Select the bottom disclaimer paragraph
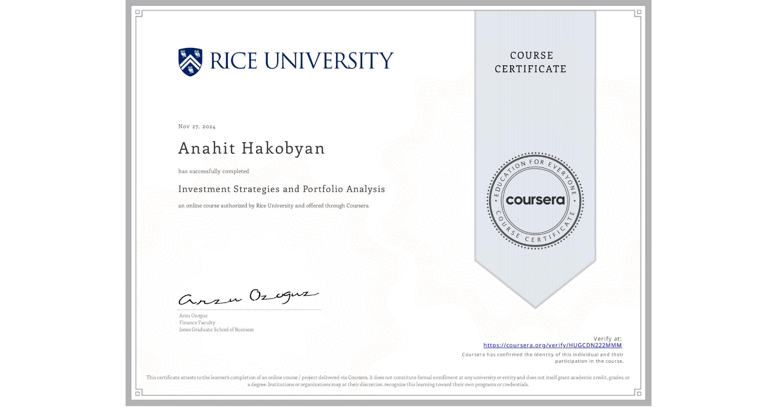778x407 pixels. pyautogui.click(x=389, y=380)
